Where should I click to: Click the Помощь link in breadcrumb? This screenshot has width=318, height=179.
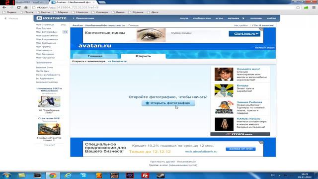(x=134, y=25)
